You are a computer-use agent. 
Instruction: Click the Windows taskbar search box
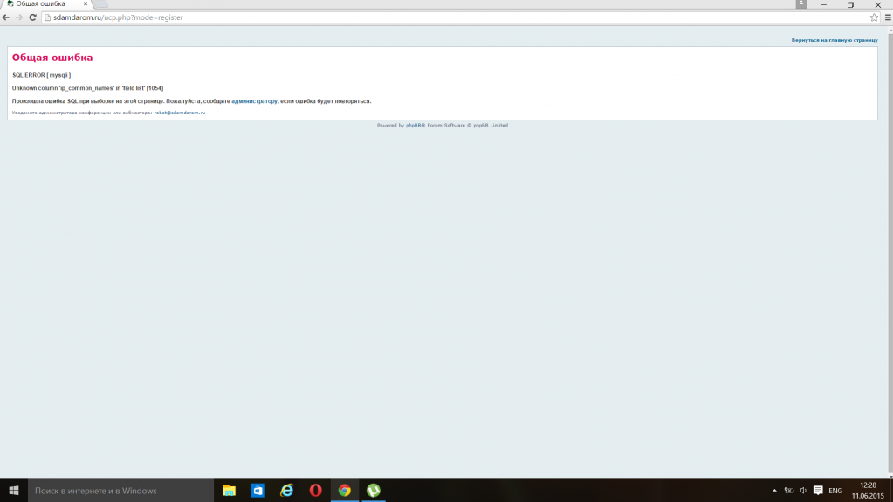pyautogui.click(x=120, y=491)
